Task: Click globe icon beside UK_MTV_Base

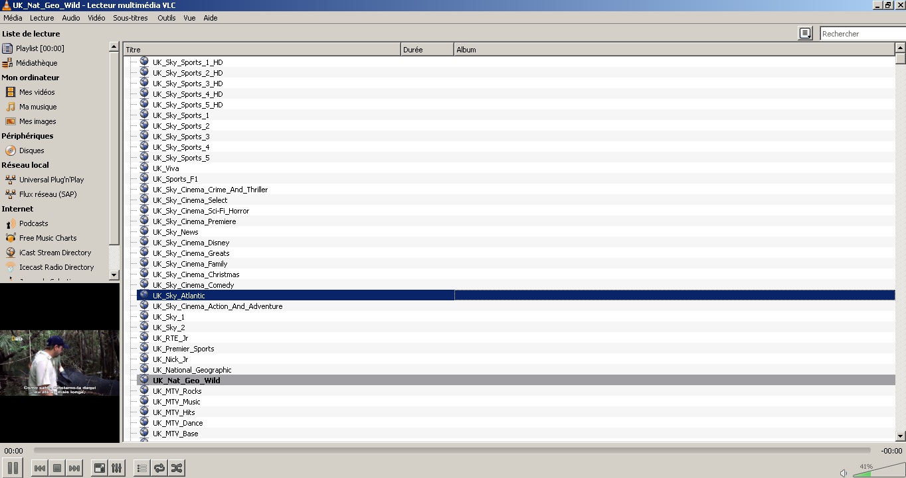Action: [x=144, y=433]
